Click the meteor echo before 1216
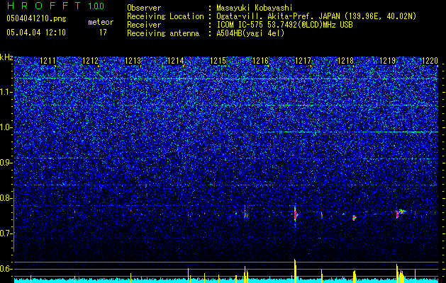446x283 pixels. click(246, 214)
